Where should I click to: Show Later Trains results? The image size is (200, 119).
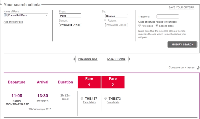(116, 59)
